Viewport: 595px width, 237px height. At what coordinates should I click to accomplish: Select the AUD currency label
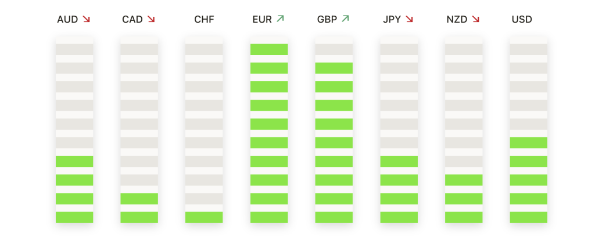[x=67, y=19]
